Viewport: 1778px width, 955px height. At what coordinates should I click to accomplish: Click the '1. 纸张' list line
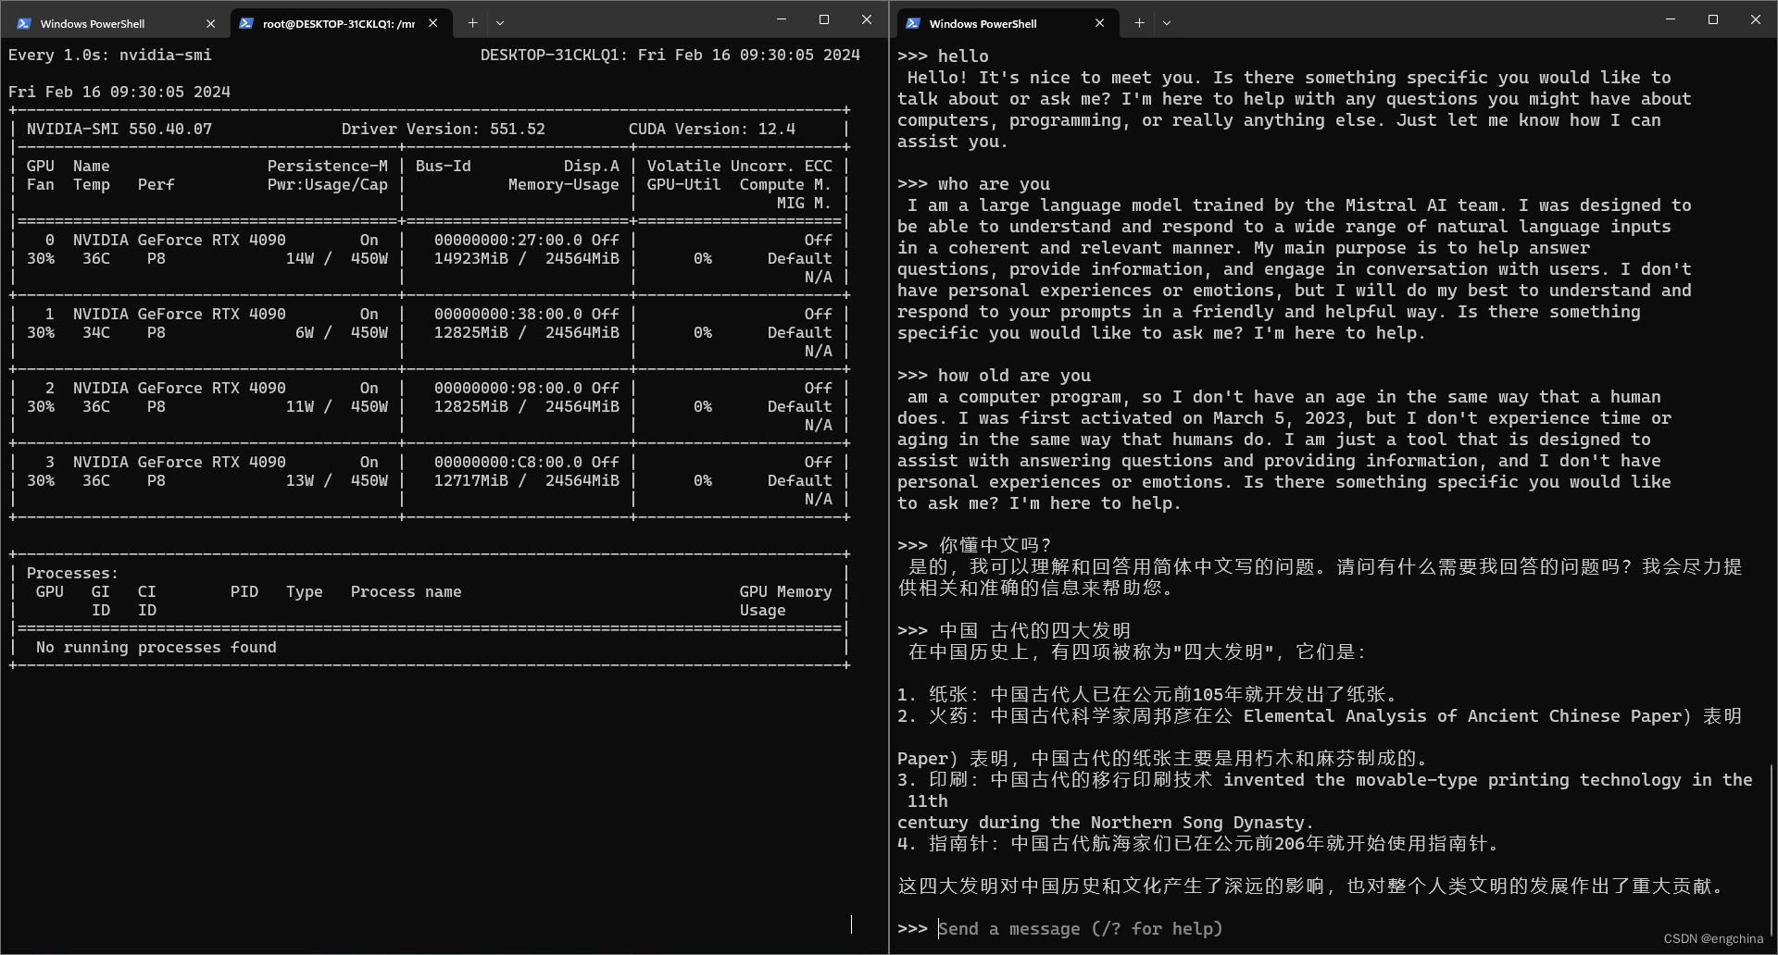[1146, 694]
